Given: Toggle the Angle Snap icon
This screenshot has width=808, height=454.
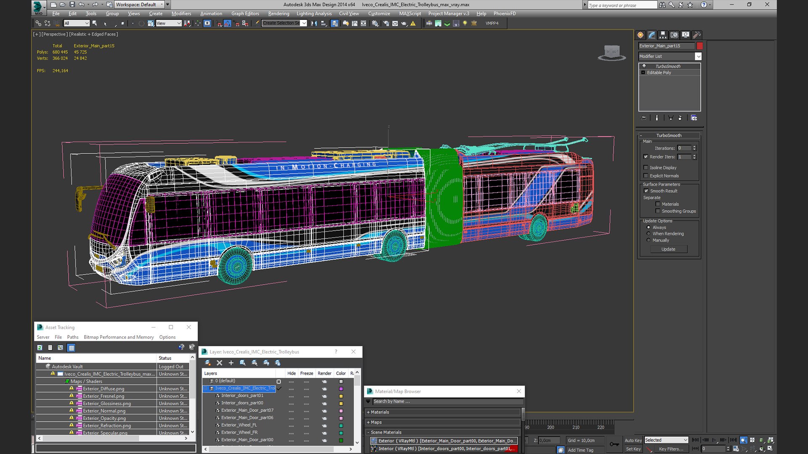Looking at the screenshot, I should point(227,24).
